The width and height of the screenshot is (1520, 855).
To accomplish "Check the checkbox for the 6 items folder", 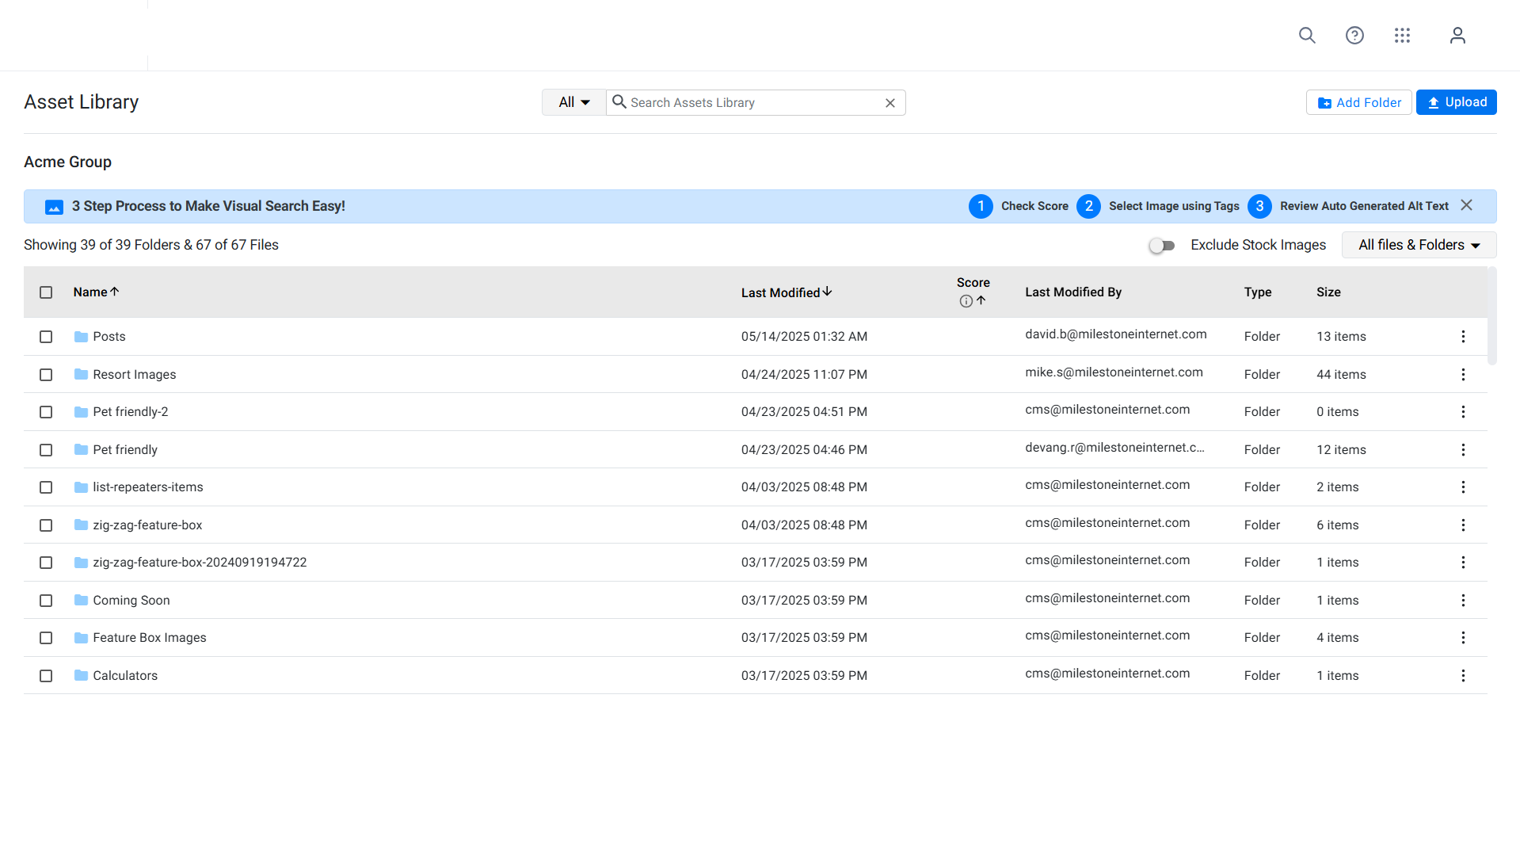I will coord(46,525).
